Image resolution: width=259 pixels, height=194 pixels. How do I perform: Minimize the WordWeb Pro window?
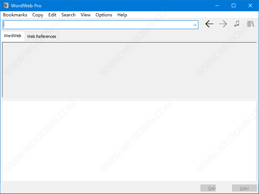(x=217, y=5)
